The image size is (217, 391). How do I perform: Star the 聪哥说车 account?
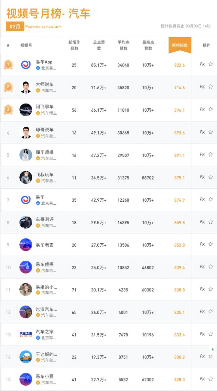[211, 132]
